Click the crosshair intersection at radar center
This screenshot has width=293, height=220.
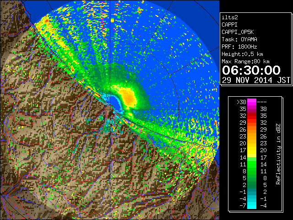click(x=110, y=110)
